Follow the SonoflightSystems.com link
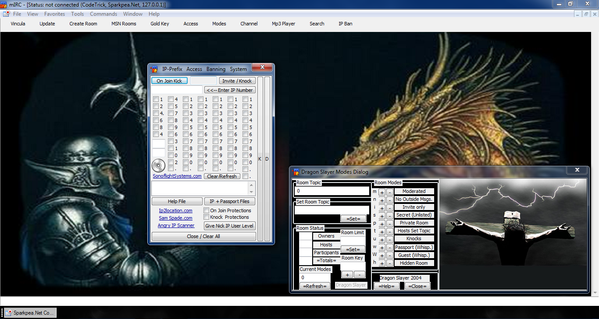This screenshot has width=599, height=319. click(x=177, y=176)
